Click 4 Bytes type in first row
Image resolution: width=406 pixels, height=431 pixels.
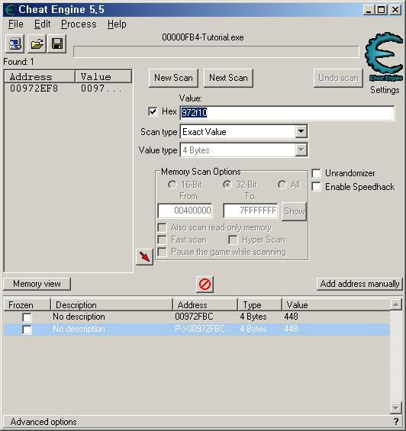[x=253, y=317]
